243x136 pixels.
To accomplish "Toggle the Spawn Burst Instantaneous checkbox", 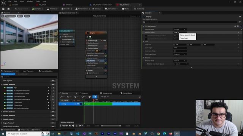I will tap(106, 53).
